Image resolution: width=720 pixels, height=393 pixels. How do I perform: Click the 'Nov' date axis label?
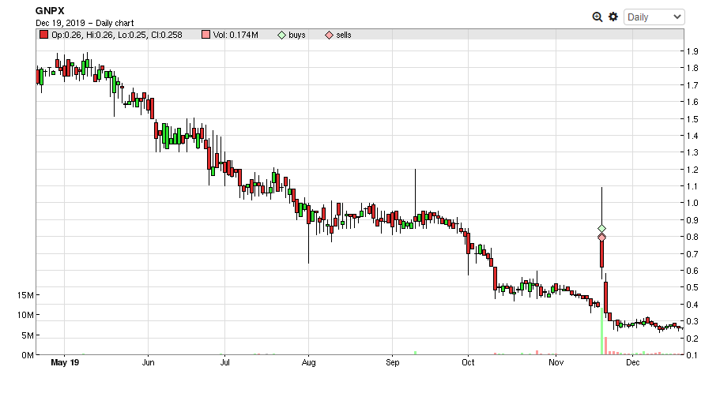click(556, 363)
